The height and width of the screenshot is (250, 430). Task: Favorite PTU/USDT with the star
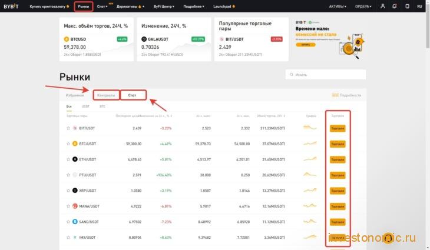coord(68,175)
